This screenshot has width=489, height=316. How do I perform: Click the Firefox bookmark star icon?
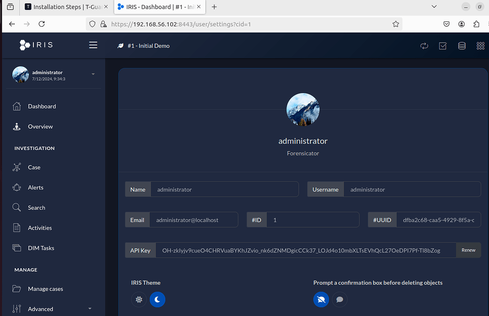(x=395, y=24)
